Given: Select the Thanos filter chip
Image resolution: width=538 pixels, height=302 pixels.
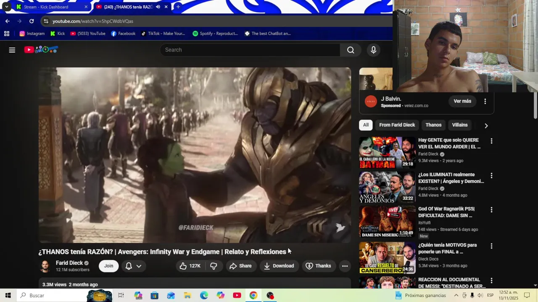Looking at the screenshot, I should click(x=433, y=125).
